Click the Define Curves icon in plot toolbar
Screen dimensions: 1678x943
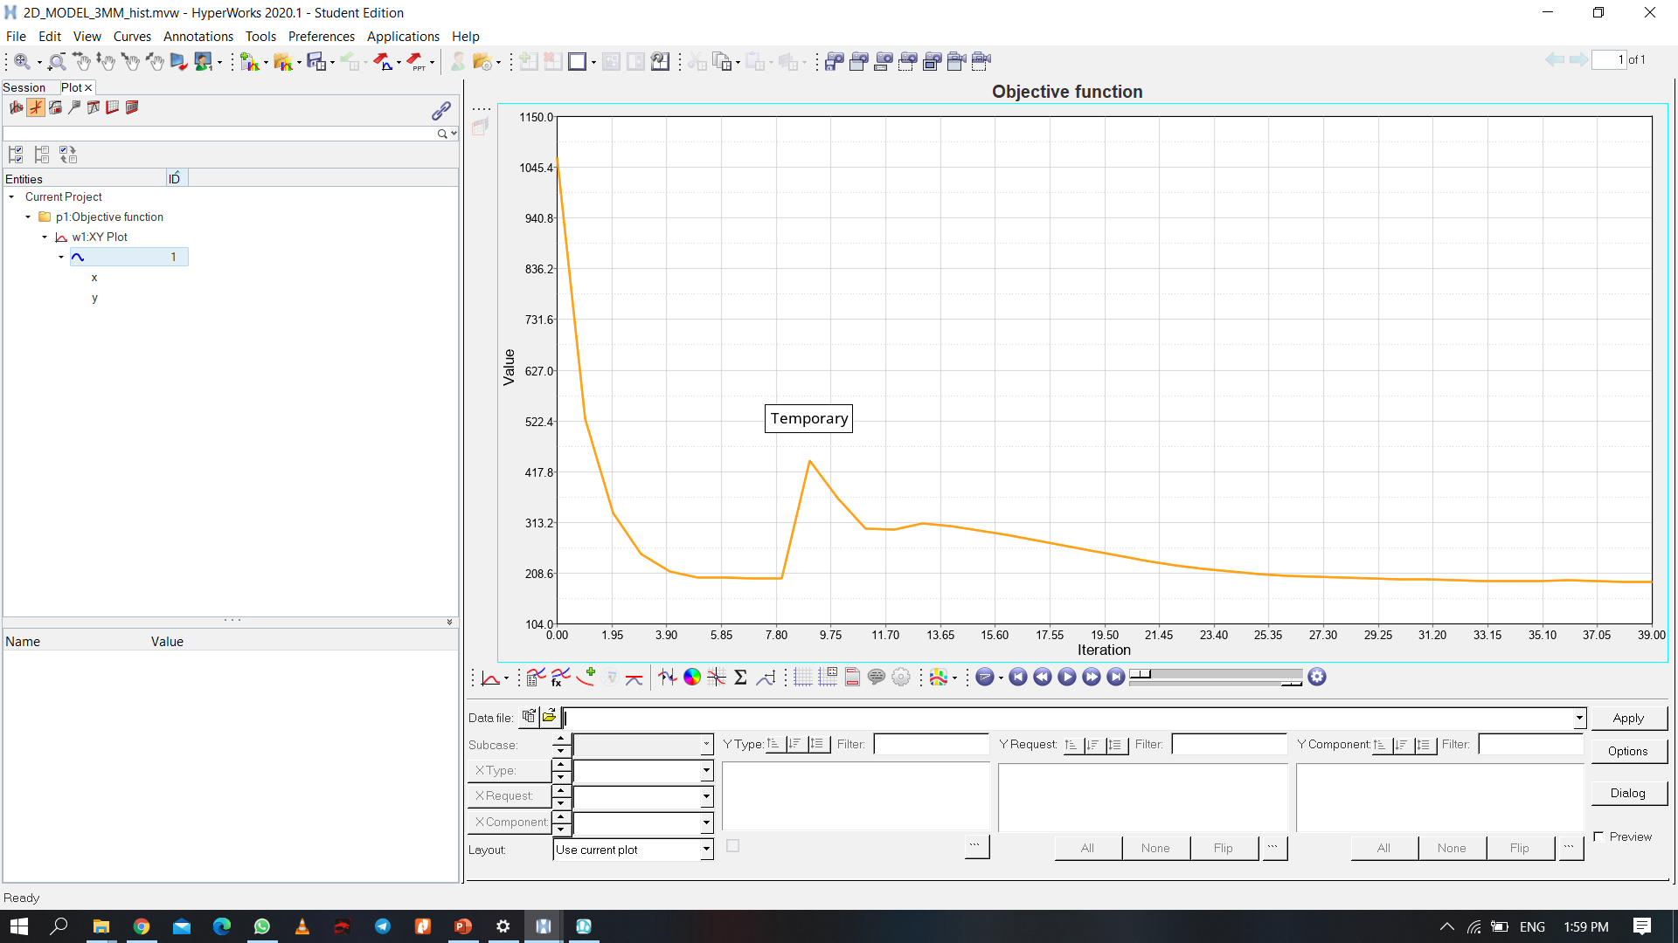click(x=536, y=678)
